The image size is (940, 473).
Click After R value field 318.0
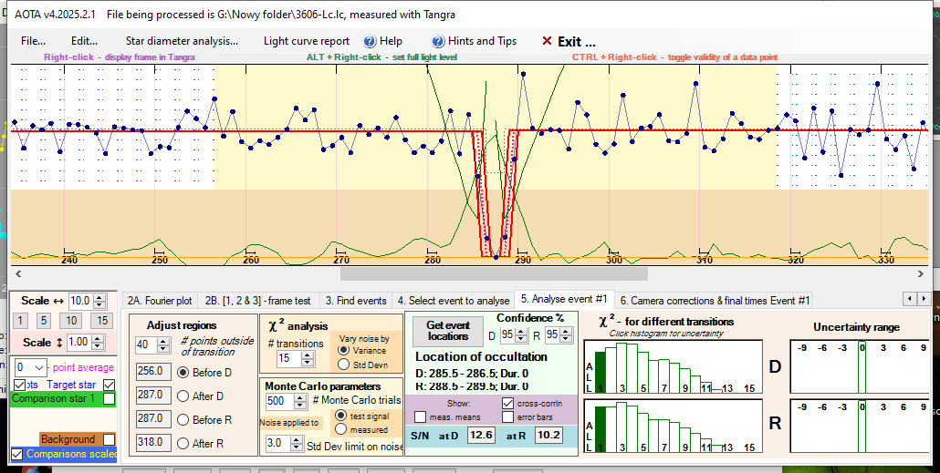pos(153,442)
